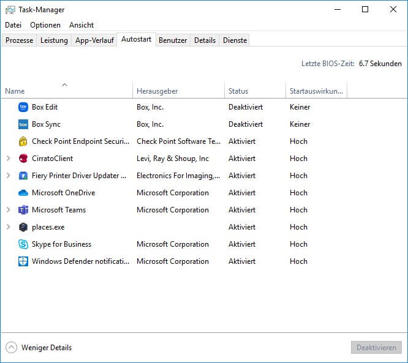
Task: Select the Autostart tab
Action: pyautogui.click(x=137, y=39)
